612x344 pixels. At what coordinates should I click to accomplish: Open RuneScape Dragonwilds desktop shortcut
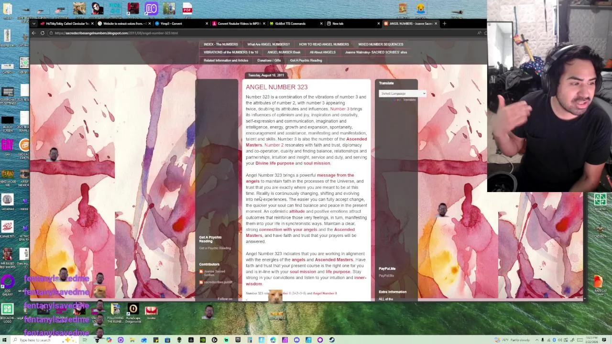point(133,313)
